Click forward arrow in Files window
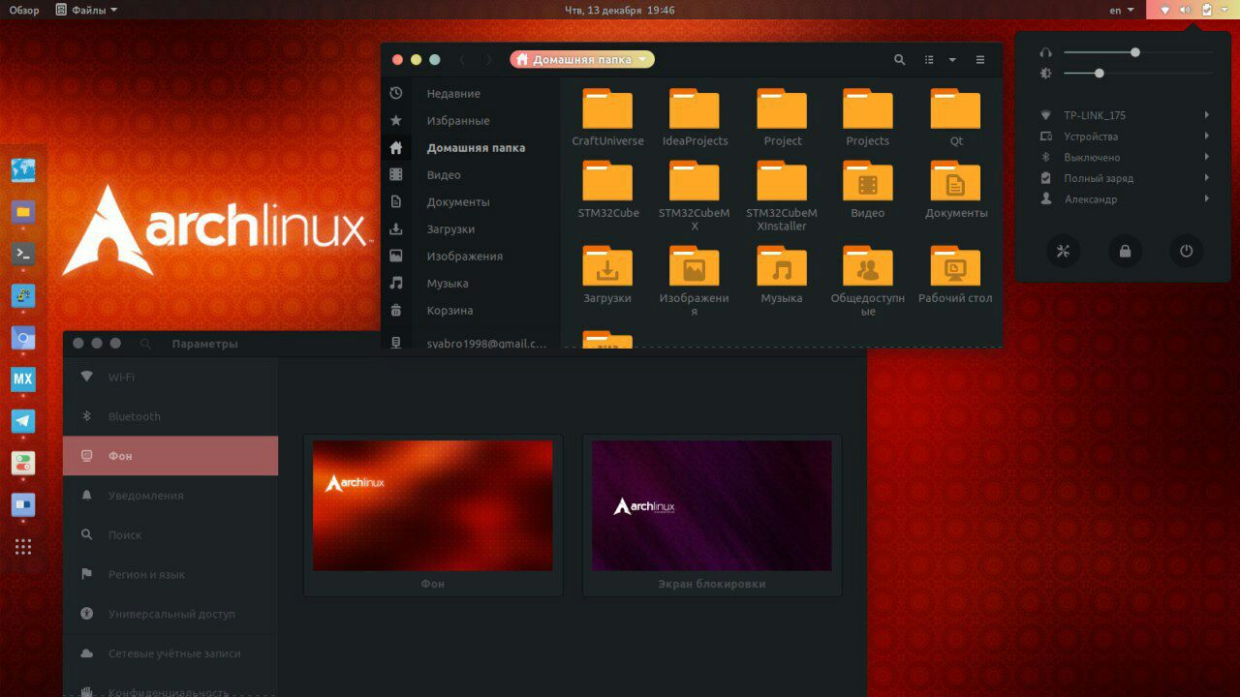 488,60
